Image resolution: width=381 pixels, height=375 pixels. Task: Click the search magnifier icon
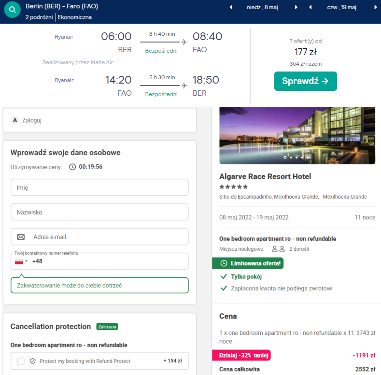[x=12, y=9]
